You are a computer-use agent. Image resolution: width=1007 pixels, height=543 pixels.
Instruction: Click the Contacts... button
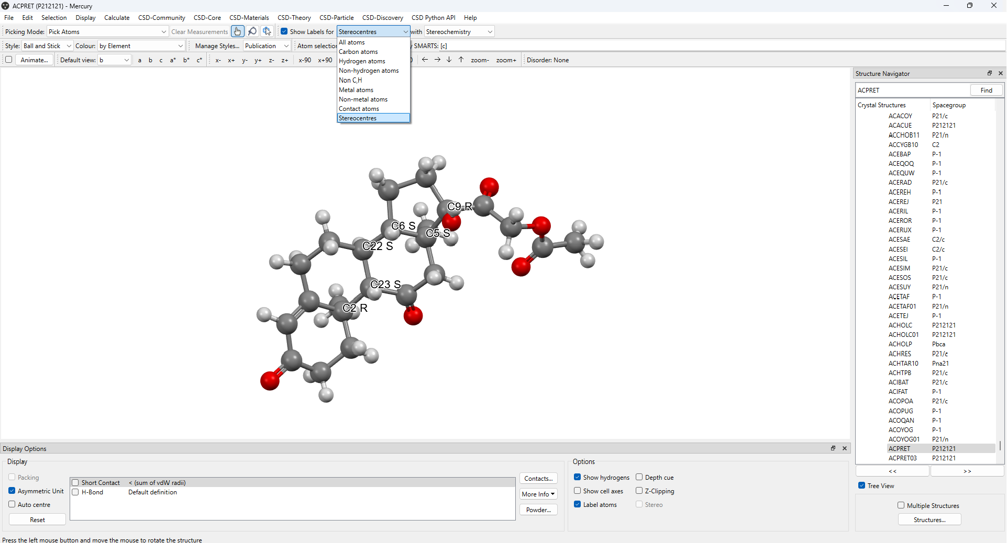coord(538,479)
